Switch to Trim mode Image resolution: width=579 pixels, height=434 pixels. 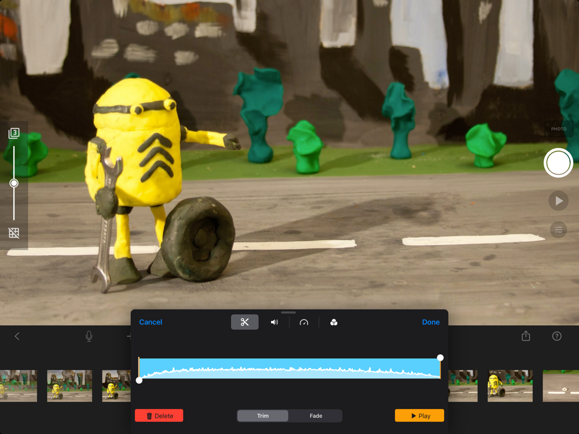point(262,415)
